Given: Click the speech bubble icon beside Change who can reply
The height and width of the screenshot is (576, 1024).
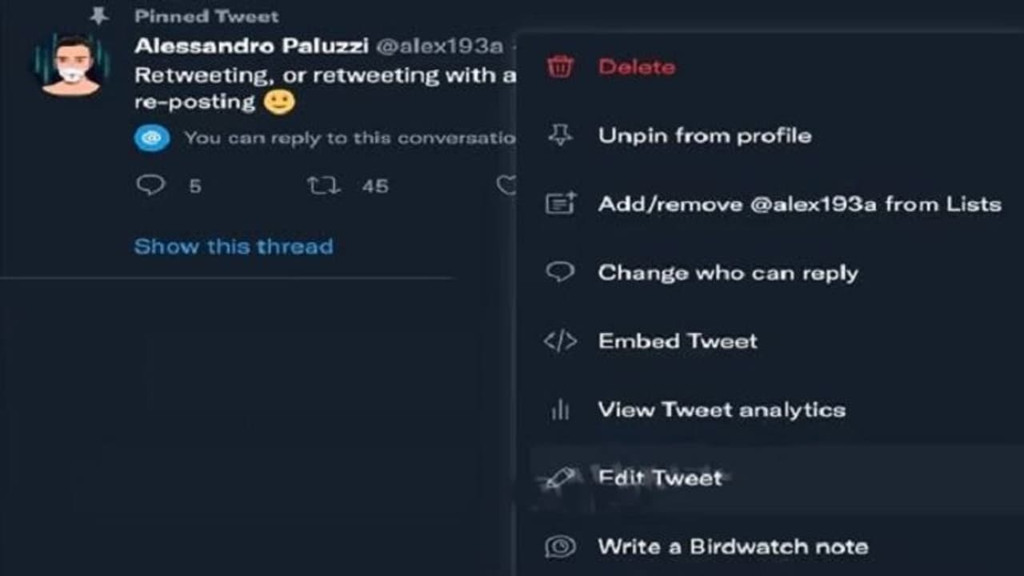Looking at the screenshot, I should 562,272.
